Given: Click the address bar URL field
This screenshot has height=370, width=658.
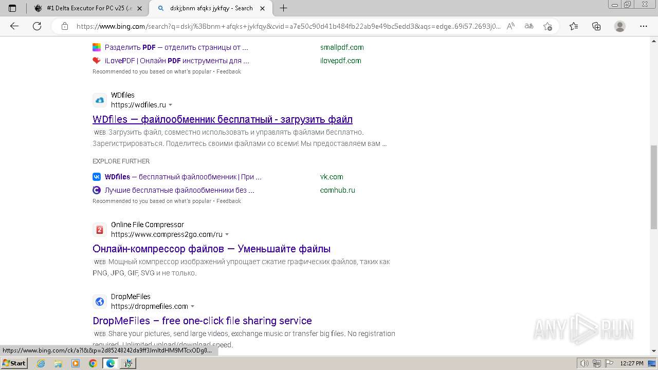Looking at the screenshot, I should point(288,26).
